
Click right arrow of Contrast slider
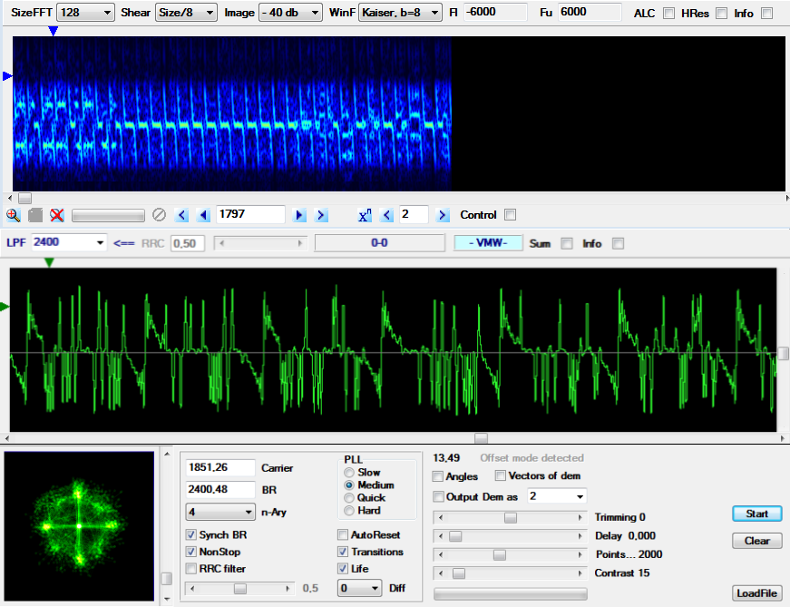[x=580, y=573]
